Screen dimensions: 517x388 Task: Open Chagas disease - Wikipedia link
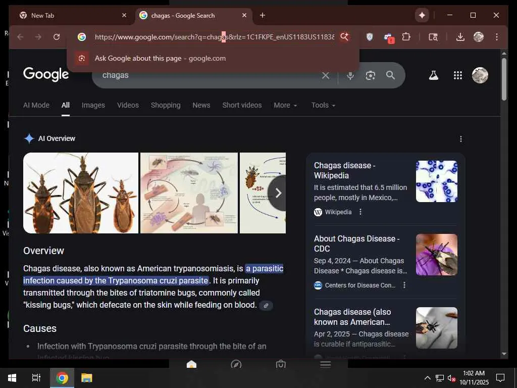point(344,170)
